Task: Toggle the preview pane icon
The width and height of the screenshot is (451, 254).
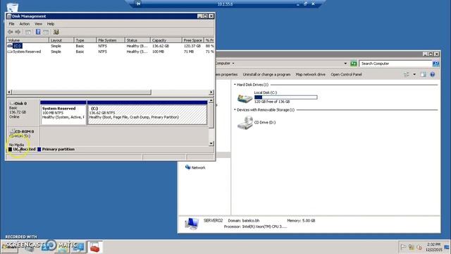Action: [423, 75]
